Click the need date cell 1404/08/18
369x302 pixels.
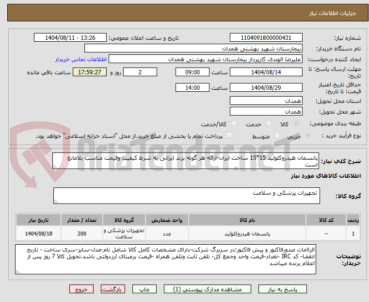coord(39,234)
